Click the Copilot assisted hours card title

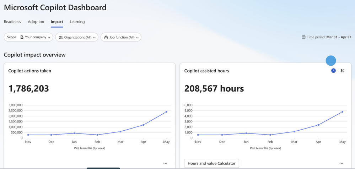(x=206, y=71)
